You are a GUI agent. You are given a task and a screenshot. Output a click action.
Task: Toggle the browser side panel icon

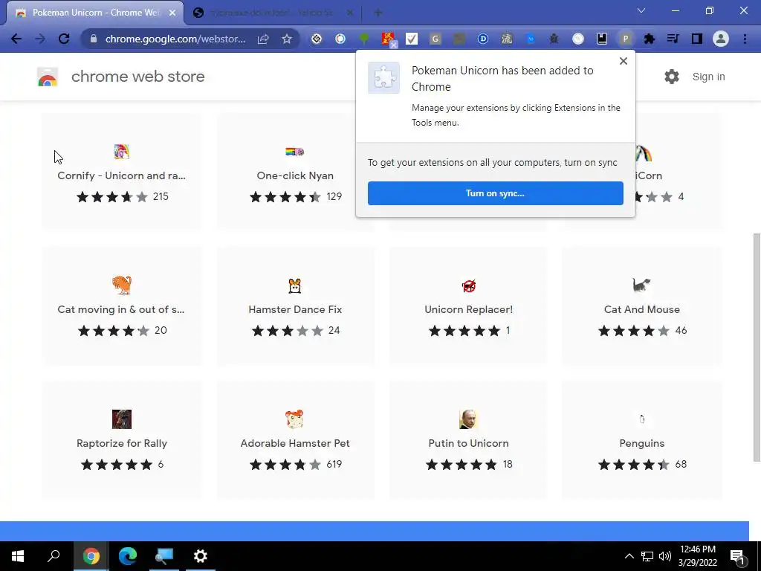tap(697, 39)
